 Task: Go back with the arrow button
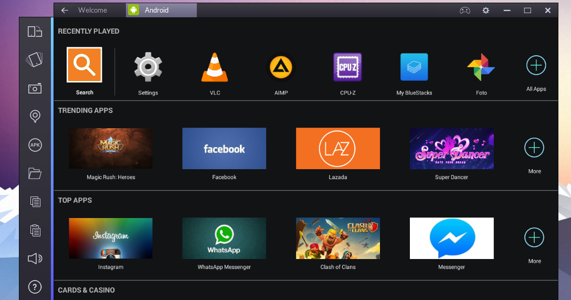pos(65,10)
